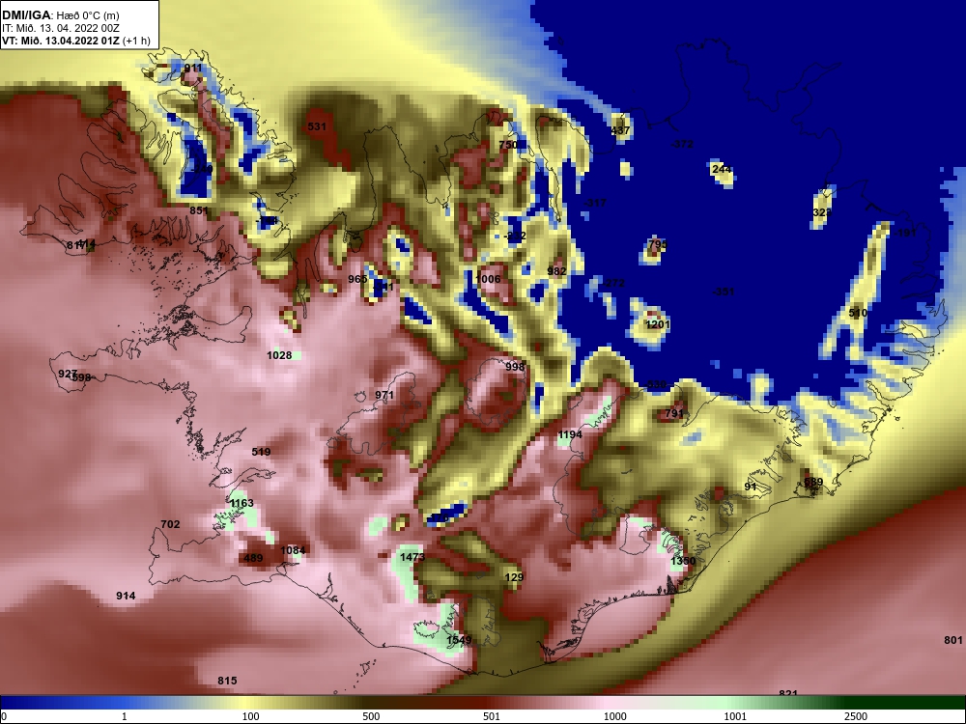
Task: Click the 982 height value label
Action: click(556, 271)
